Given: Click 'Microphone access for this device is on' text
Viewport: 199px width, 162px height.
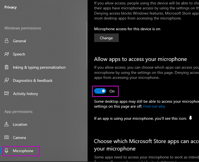Looking at the screenshot, I should coord(127,29).
